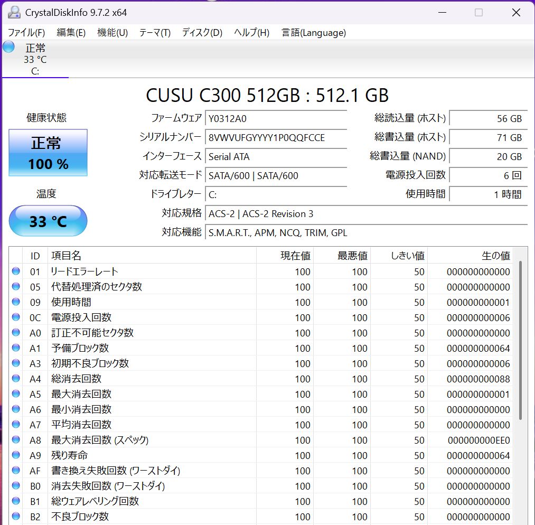Select the 代替処理済のセクタ数 attribute name
Image resolution: width=535 pixels, height=525 pixels.
[x=97, y=287]
